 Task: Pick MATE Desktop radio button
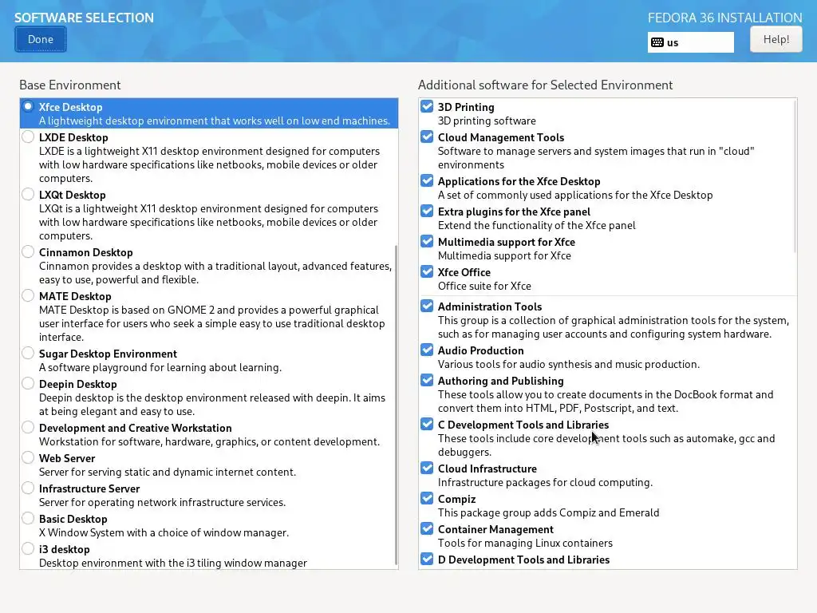tap(28, 295)
